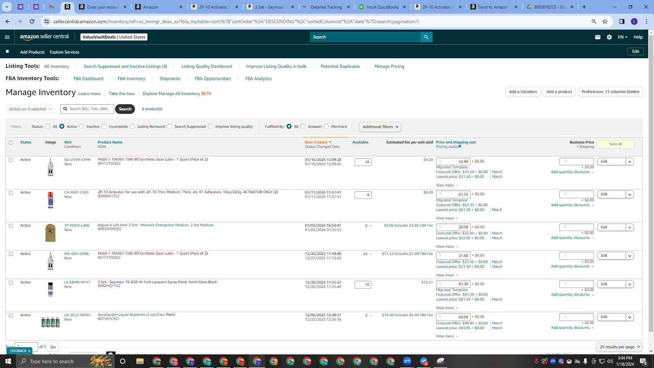Bookmark this page with the star icon

(x=605, y=21)
